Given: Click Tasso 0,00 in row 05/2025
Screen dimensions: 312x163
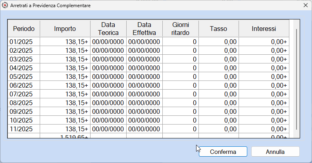Looking at the screenshot, I should (x=218, y=77).
